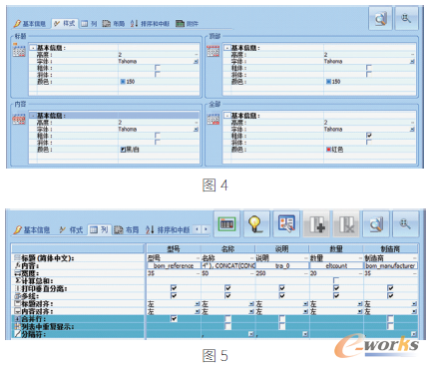This screenshot has height=368, width=429.
Task: Click the 制造商 column header
Action: click(x=390, y=248)
